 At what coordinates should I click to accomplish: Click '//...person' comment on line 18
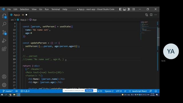(x=30, y=56)
